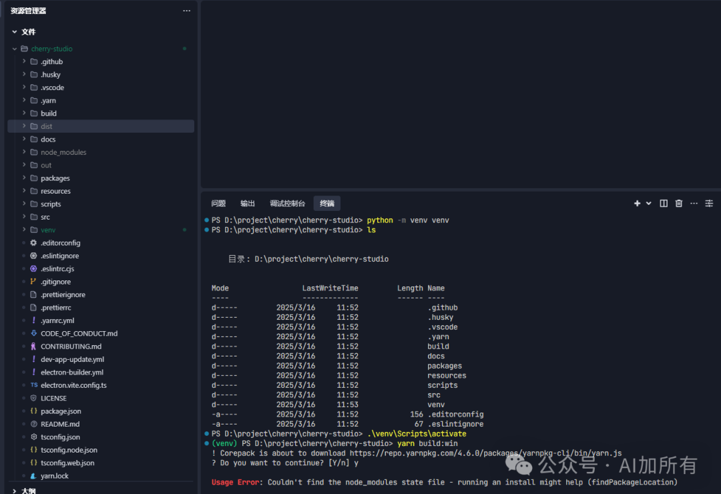Open package.json via its braces icon
Screen dimensions: 721x494
(x=33, y=411)
